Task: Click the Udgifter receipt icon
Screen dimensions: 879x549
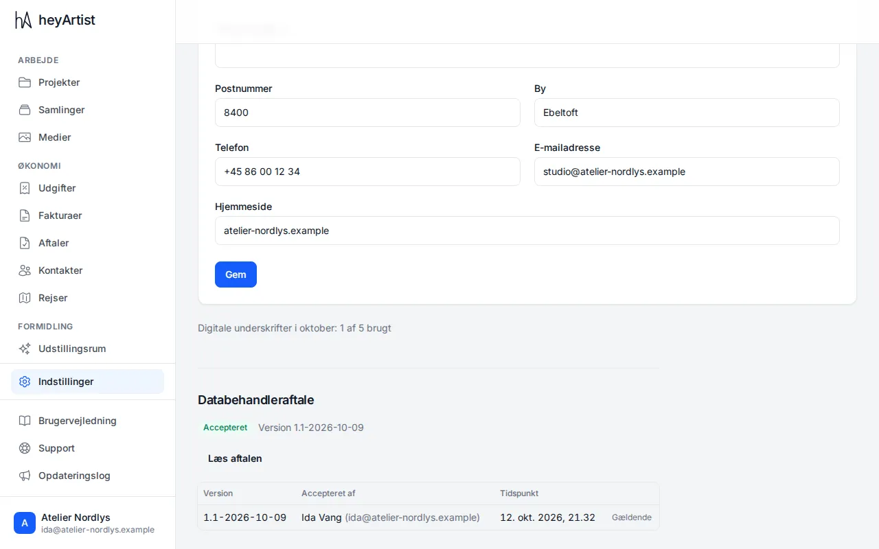Action: click(25, 188)
